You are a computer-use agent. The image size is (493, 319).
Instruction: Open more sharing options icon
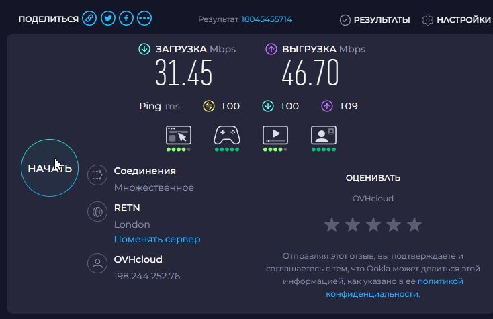point(144,19)
